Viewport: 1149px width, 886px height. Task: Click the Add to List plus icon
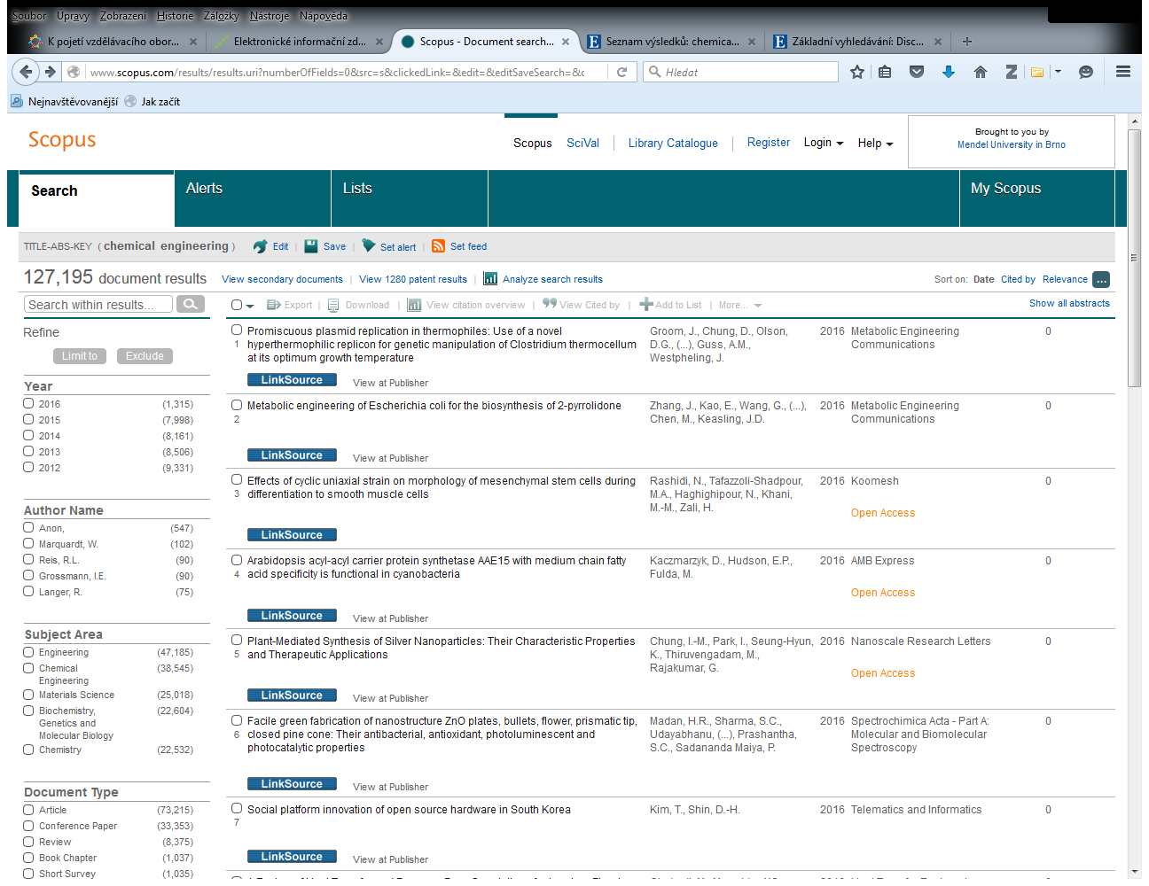[x=646, y=304]
